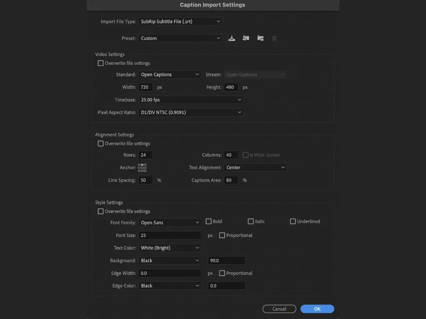The image size is (426, 319).
Task: Click the Caption Import Settings title text
Action: click(x=213, y=5)
